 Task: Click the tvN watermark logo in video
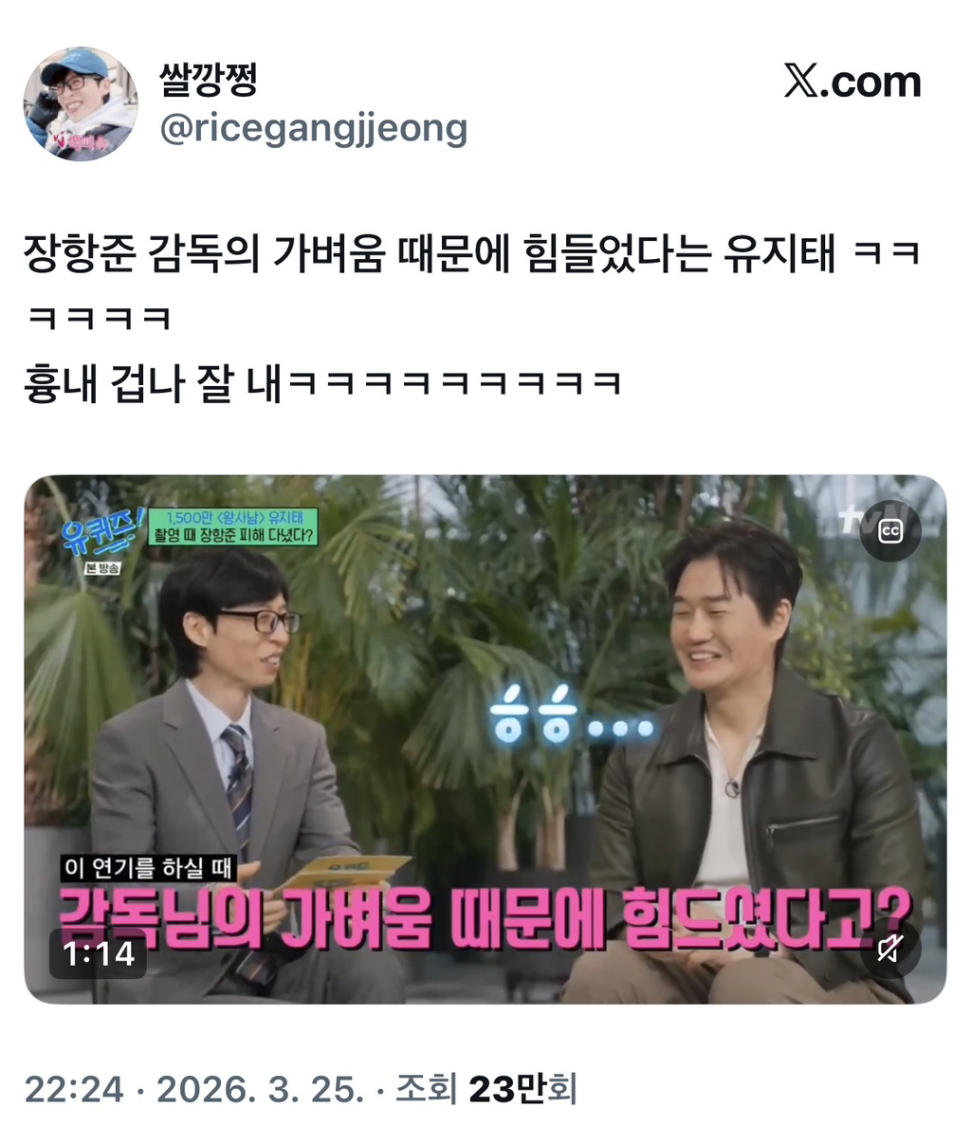tap(860, 519)
